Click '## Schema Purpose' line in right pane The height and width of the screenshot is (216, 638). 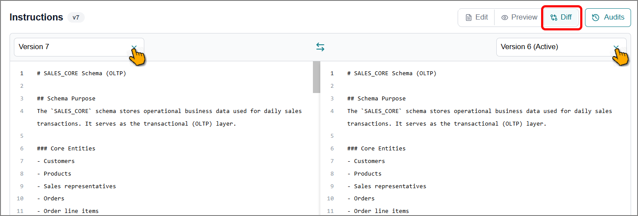click(x=376, y=99)
